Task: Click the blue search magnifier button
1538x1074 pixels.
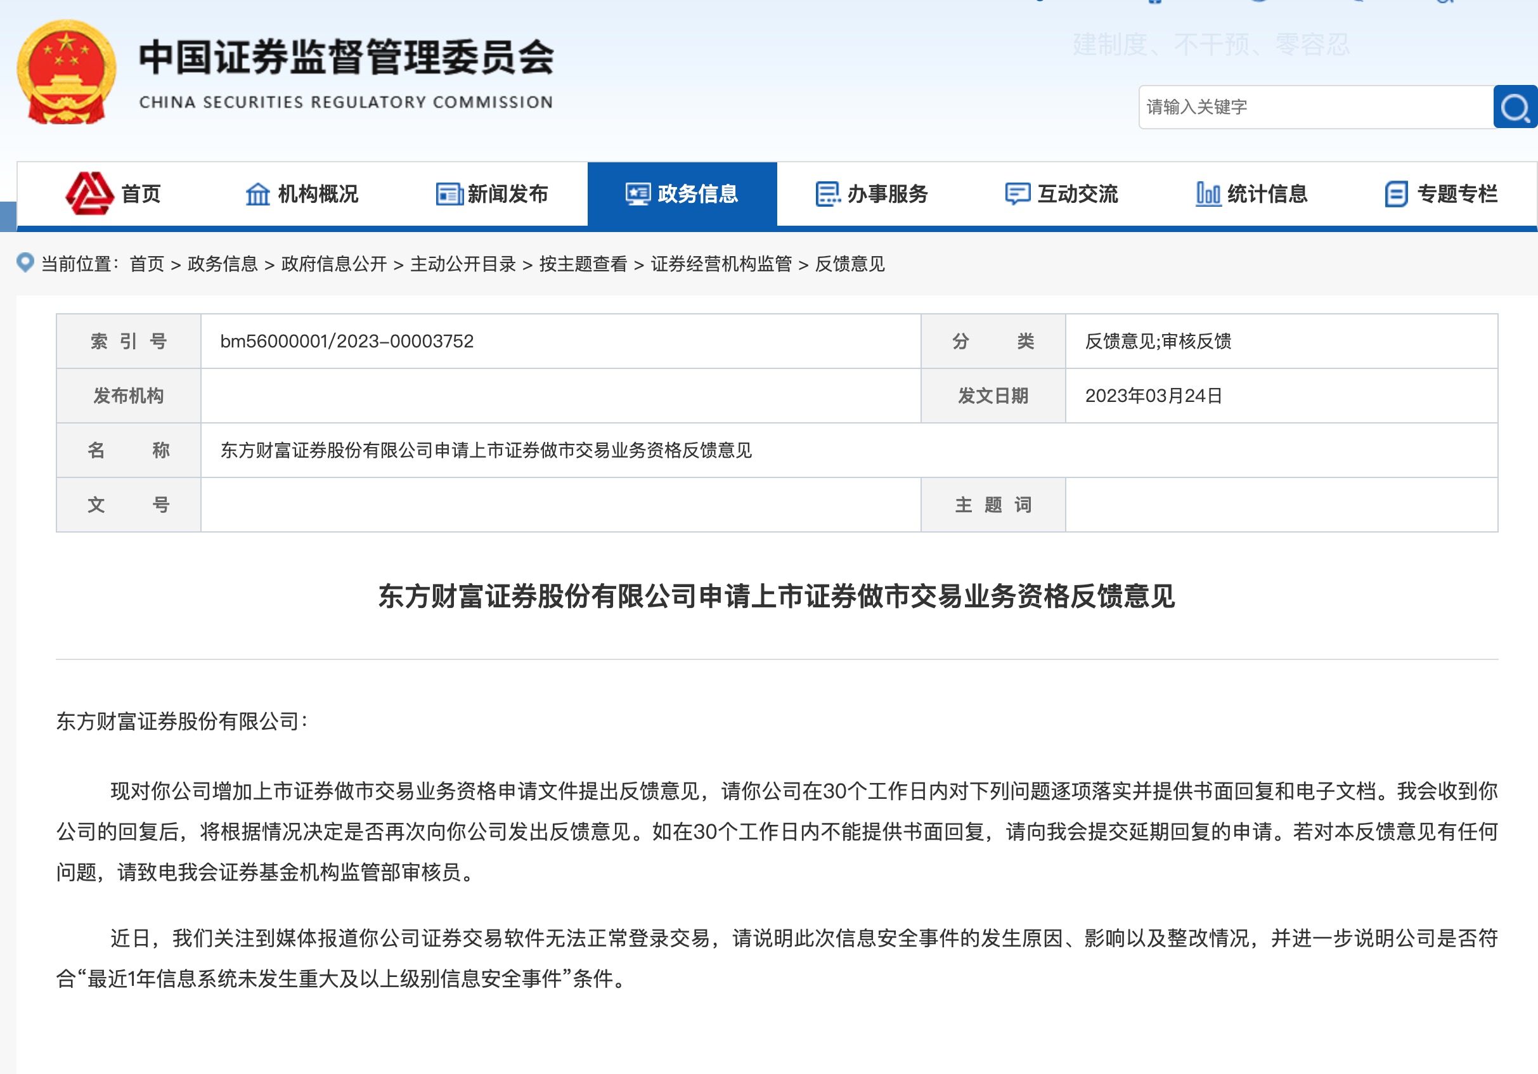Action: coord(1515,107)
